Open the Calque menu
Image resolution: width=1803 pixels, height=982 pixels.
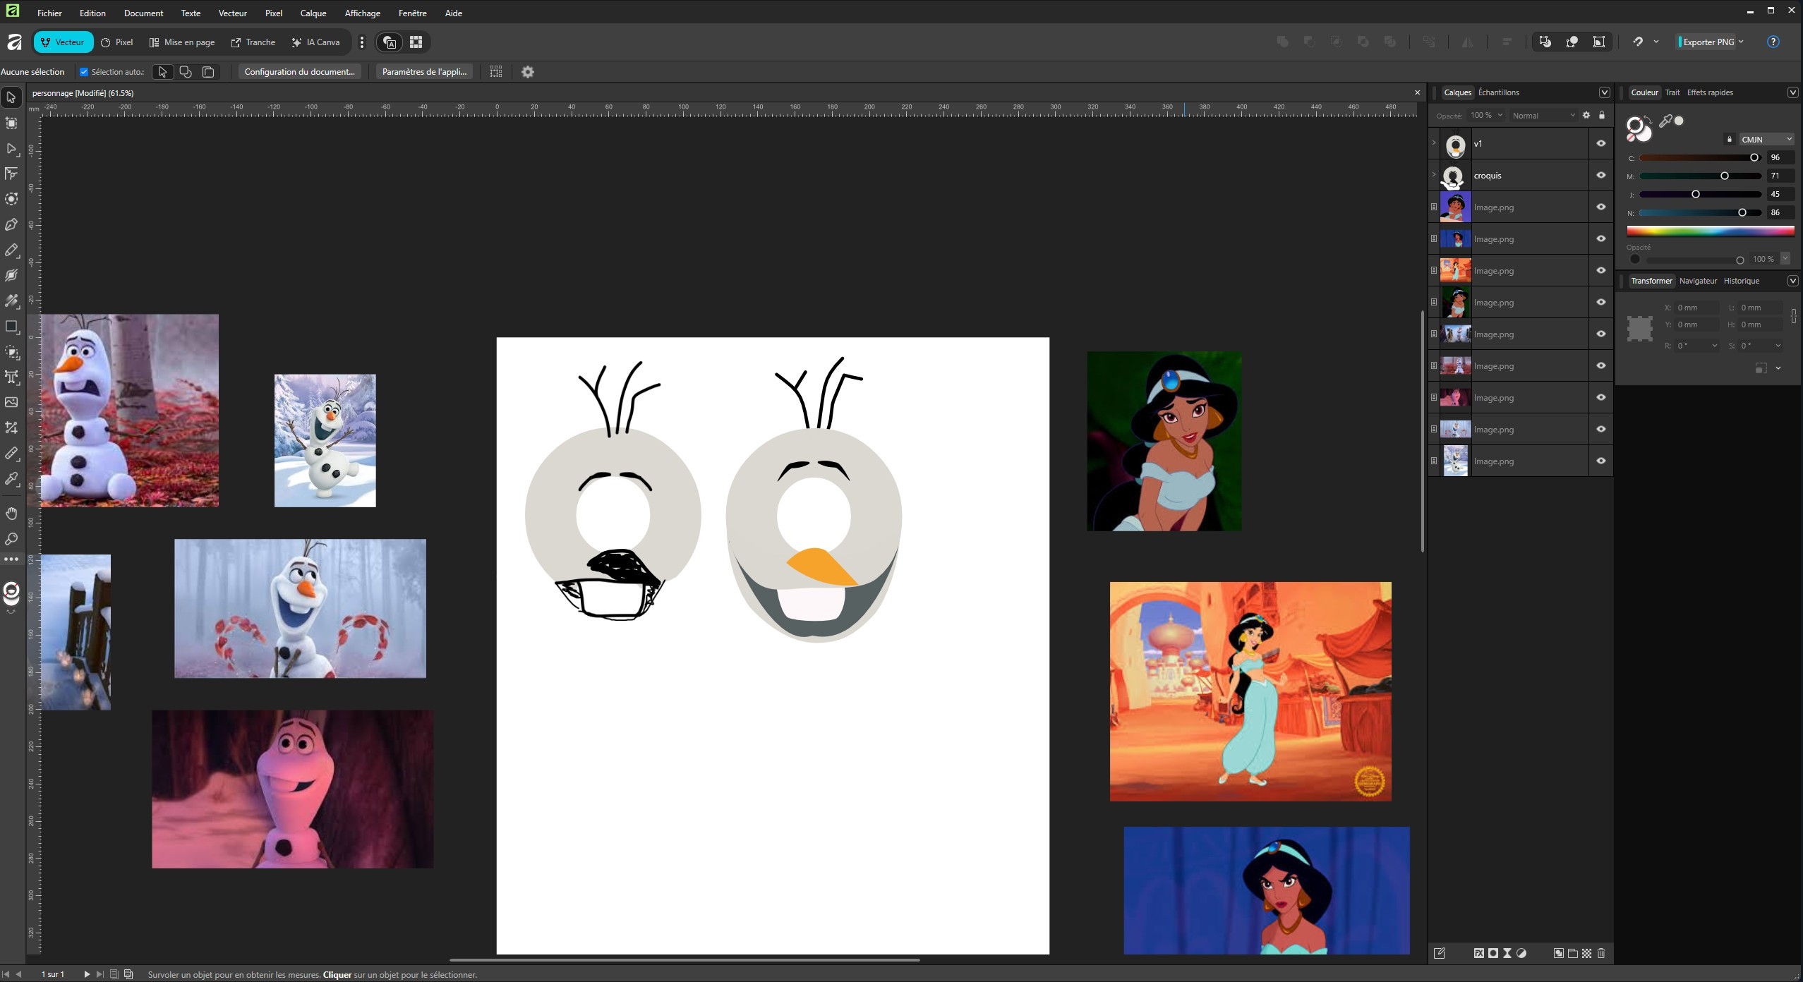point(313,13)
